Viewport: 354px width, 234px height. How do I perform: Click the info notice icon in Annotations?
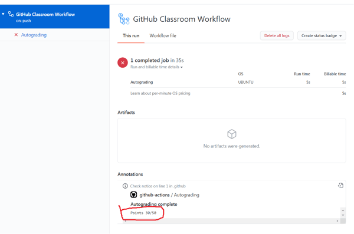(x=125, y=186)
